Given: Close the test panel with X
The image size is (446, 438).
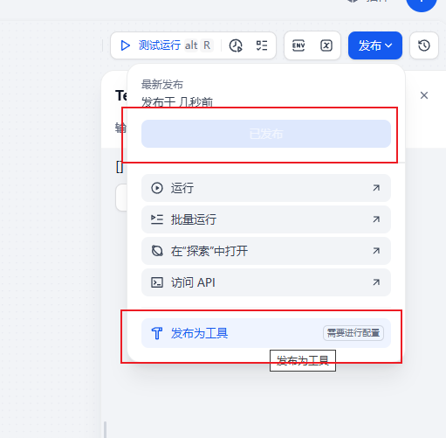Looking at the screenshot, I should 424,95.
